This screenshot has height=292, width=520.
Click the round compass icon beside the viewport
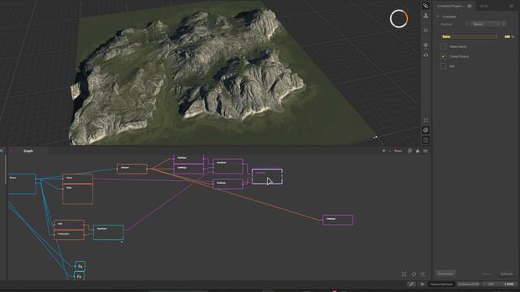pyautogui.click(x=426, y=130)
